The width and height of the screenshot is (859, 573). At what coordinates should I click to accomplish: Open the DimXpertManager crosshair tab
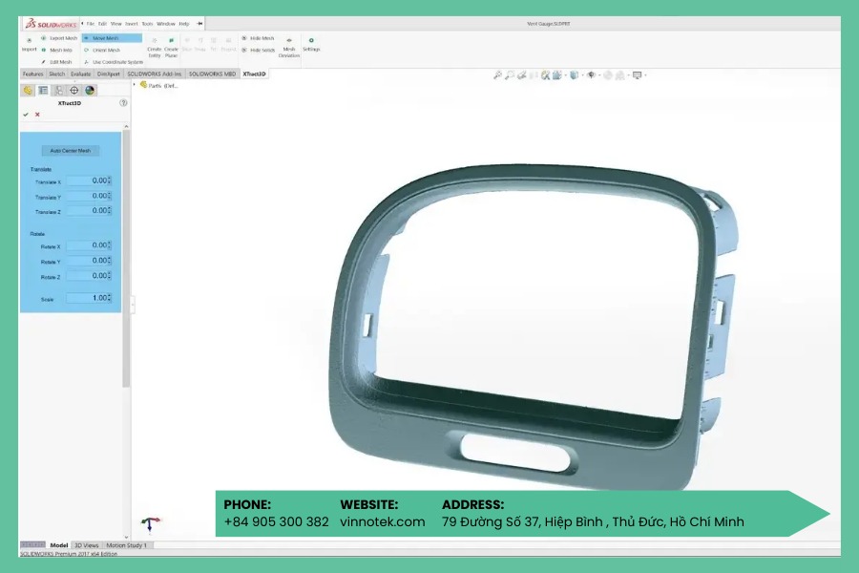73,91
